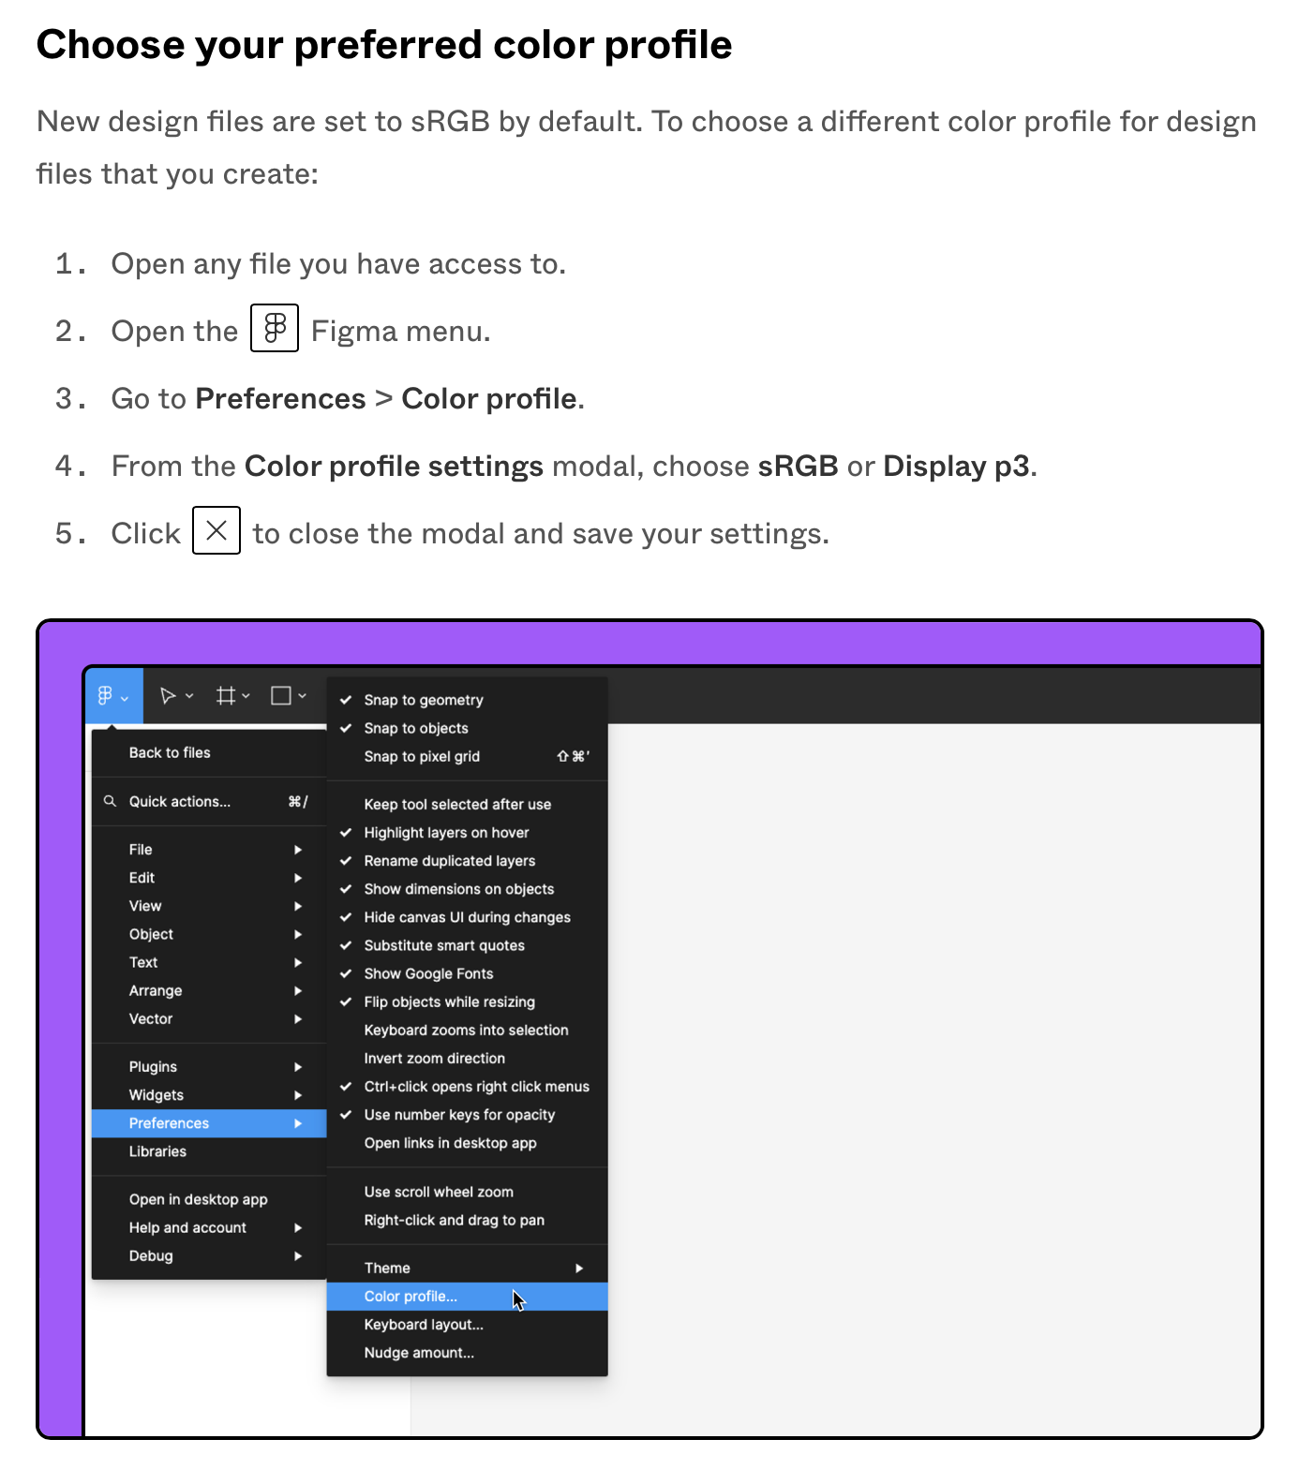
Task: Open Nudge amount… setting
Action: click(467, 1353)
